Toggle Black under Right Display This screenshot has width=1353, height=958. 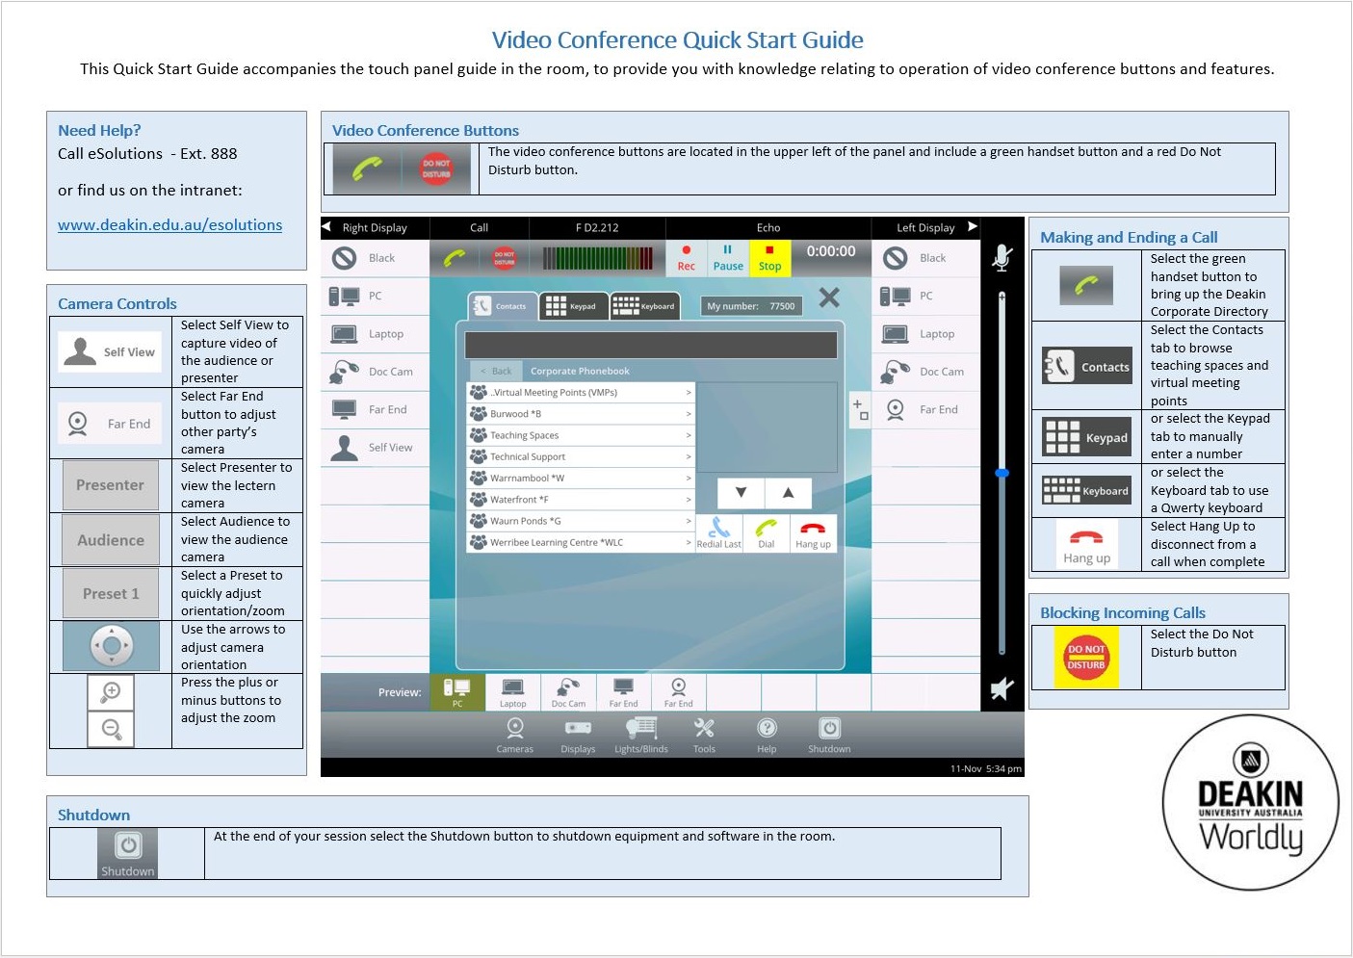(x=375, y=258)
